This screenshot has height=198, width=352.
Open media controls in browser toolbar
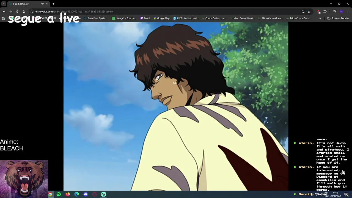tap(334, 12)
